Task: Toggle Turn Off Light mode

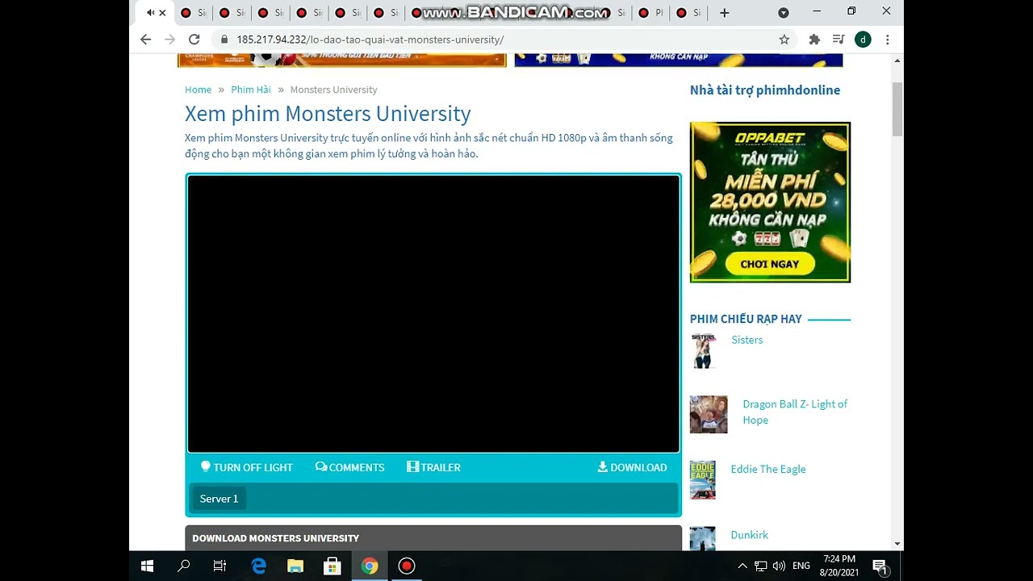Action: pos(246,467)
